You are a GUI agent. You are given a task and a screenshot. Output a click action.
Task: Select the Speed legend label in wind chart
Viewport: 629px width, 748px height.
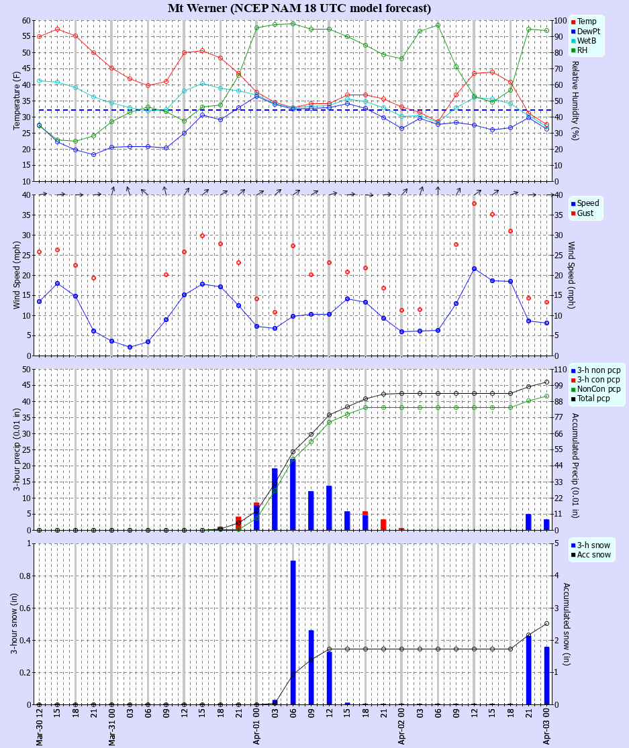tap(588, 203)
